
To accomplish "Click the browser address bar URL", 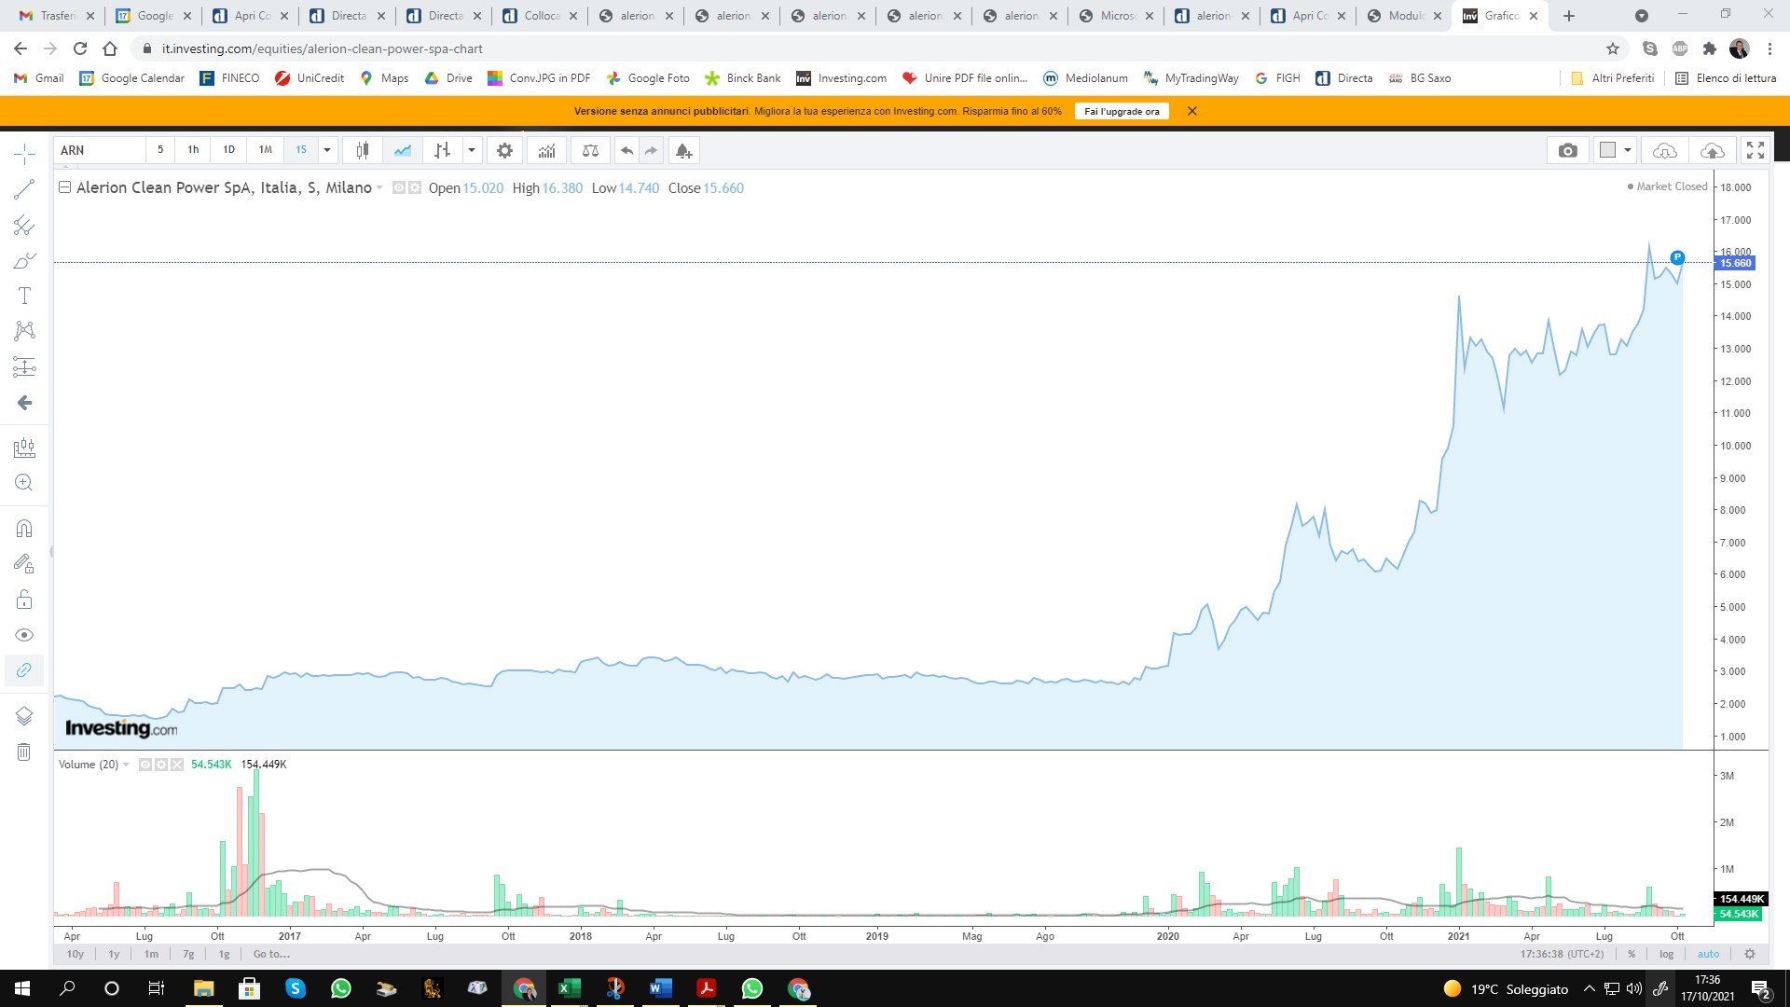I will [x=322, y=48].
